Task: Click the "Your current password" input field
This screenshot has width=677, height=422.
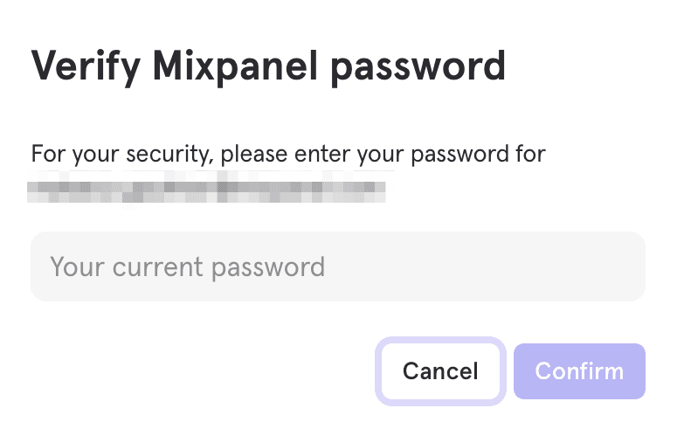Action: coord(337,266)
